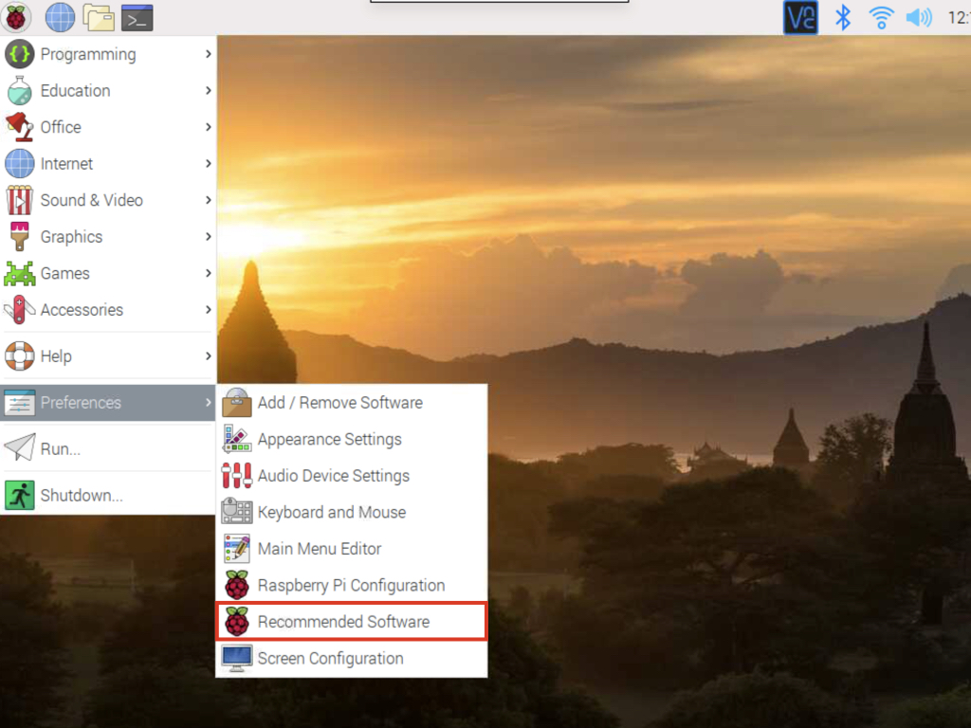Click the Preferences sliders icon
Image resolution: width=971 pixels, height=728 pixels.
[x=19, y=402]
